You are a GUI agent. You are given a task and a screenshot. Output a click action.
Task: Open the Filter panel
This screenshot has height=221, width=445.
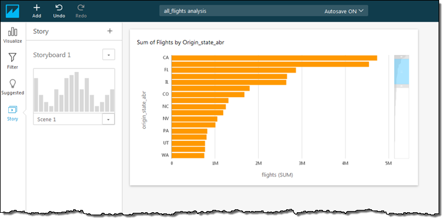pyautogui.click(x=12, y=61)
